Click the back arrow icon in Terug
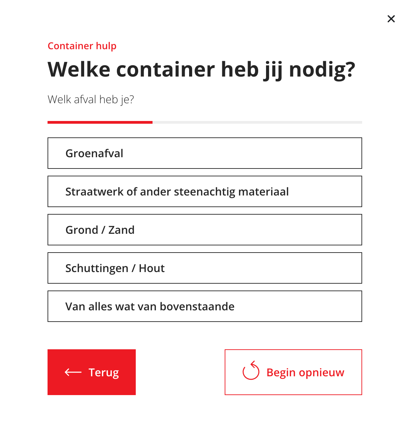The image size is (409, 432). tap(73, 372)
